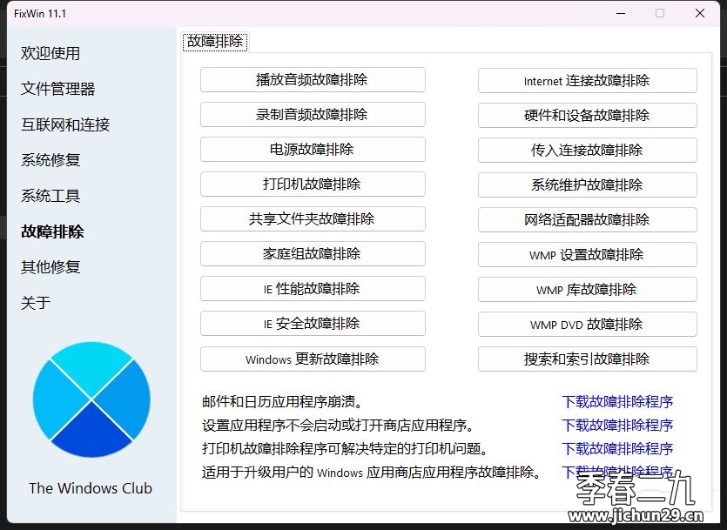Run WMP DVD 故障排除

pos(588,324)
